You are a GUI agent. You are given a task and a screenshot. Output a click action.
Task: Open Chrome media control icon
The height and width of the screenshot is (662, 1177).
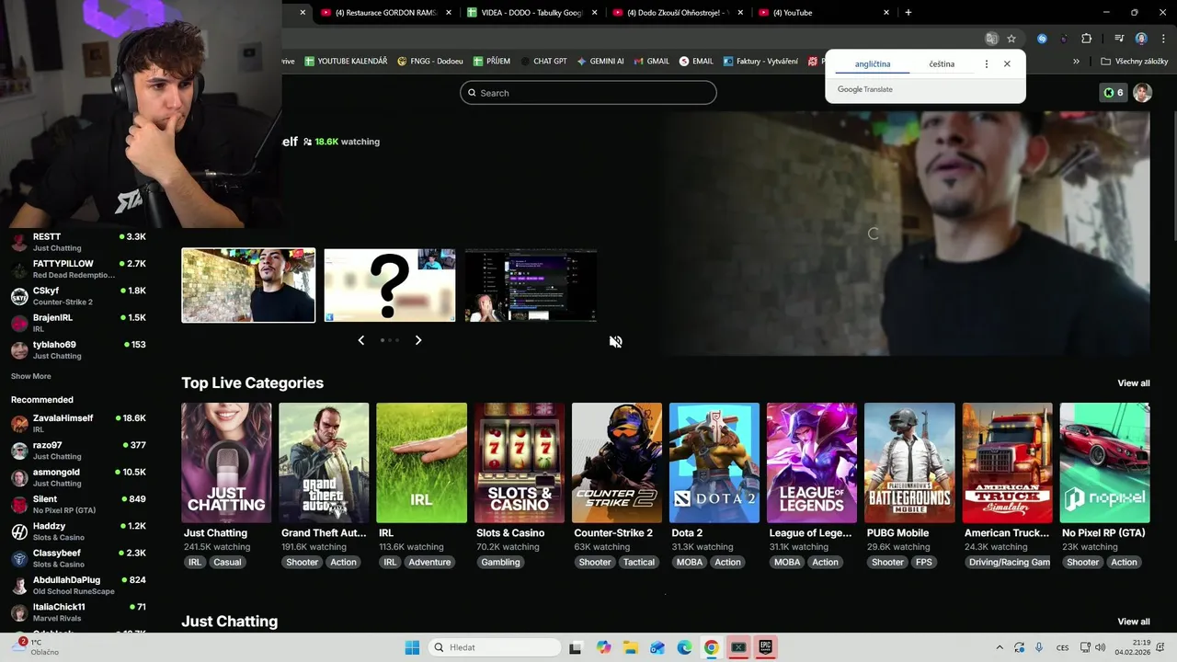[1119, 39]
